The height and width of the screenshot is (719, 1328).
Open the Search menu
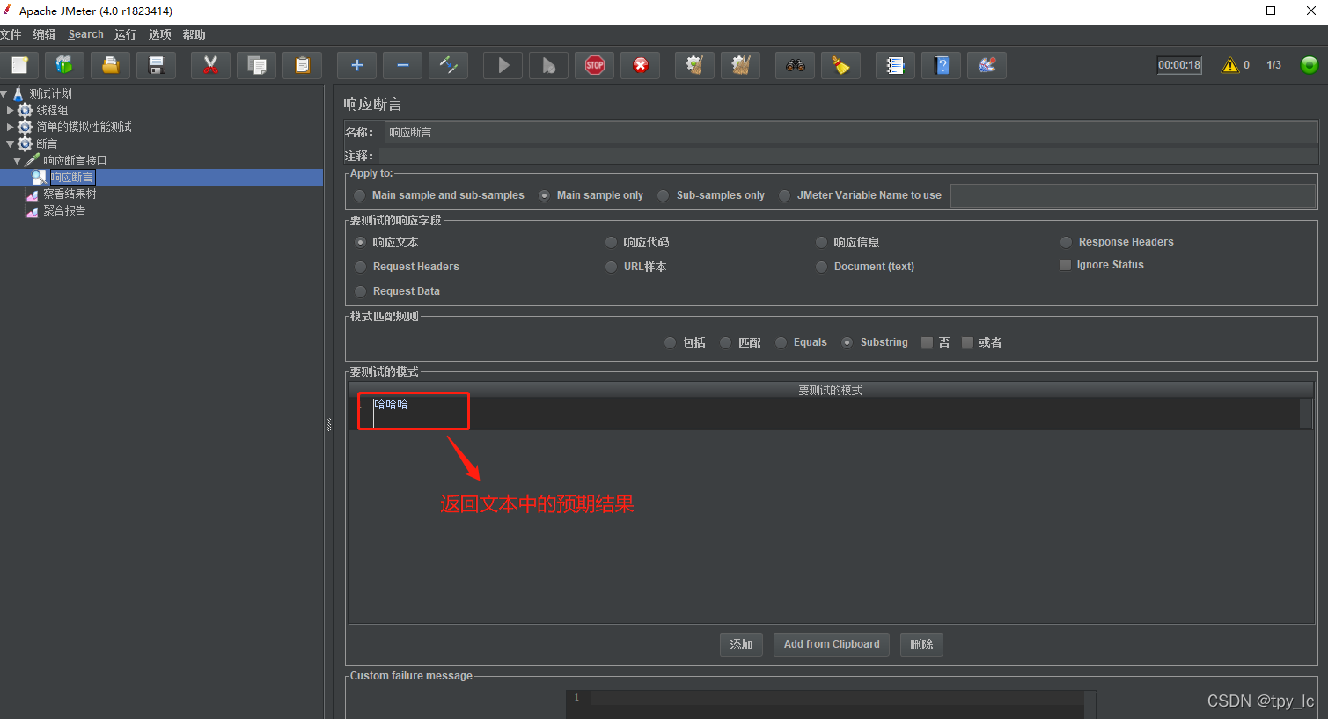tap(86, 34)
